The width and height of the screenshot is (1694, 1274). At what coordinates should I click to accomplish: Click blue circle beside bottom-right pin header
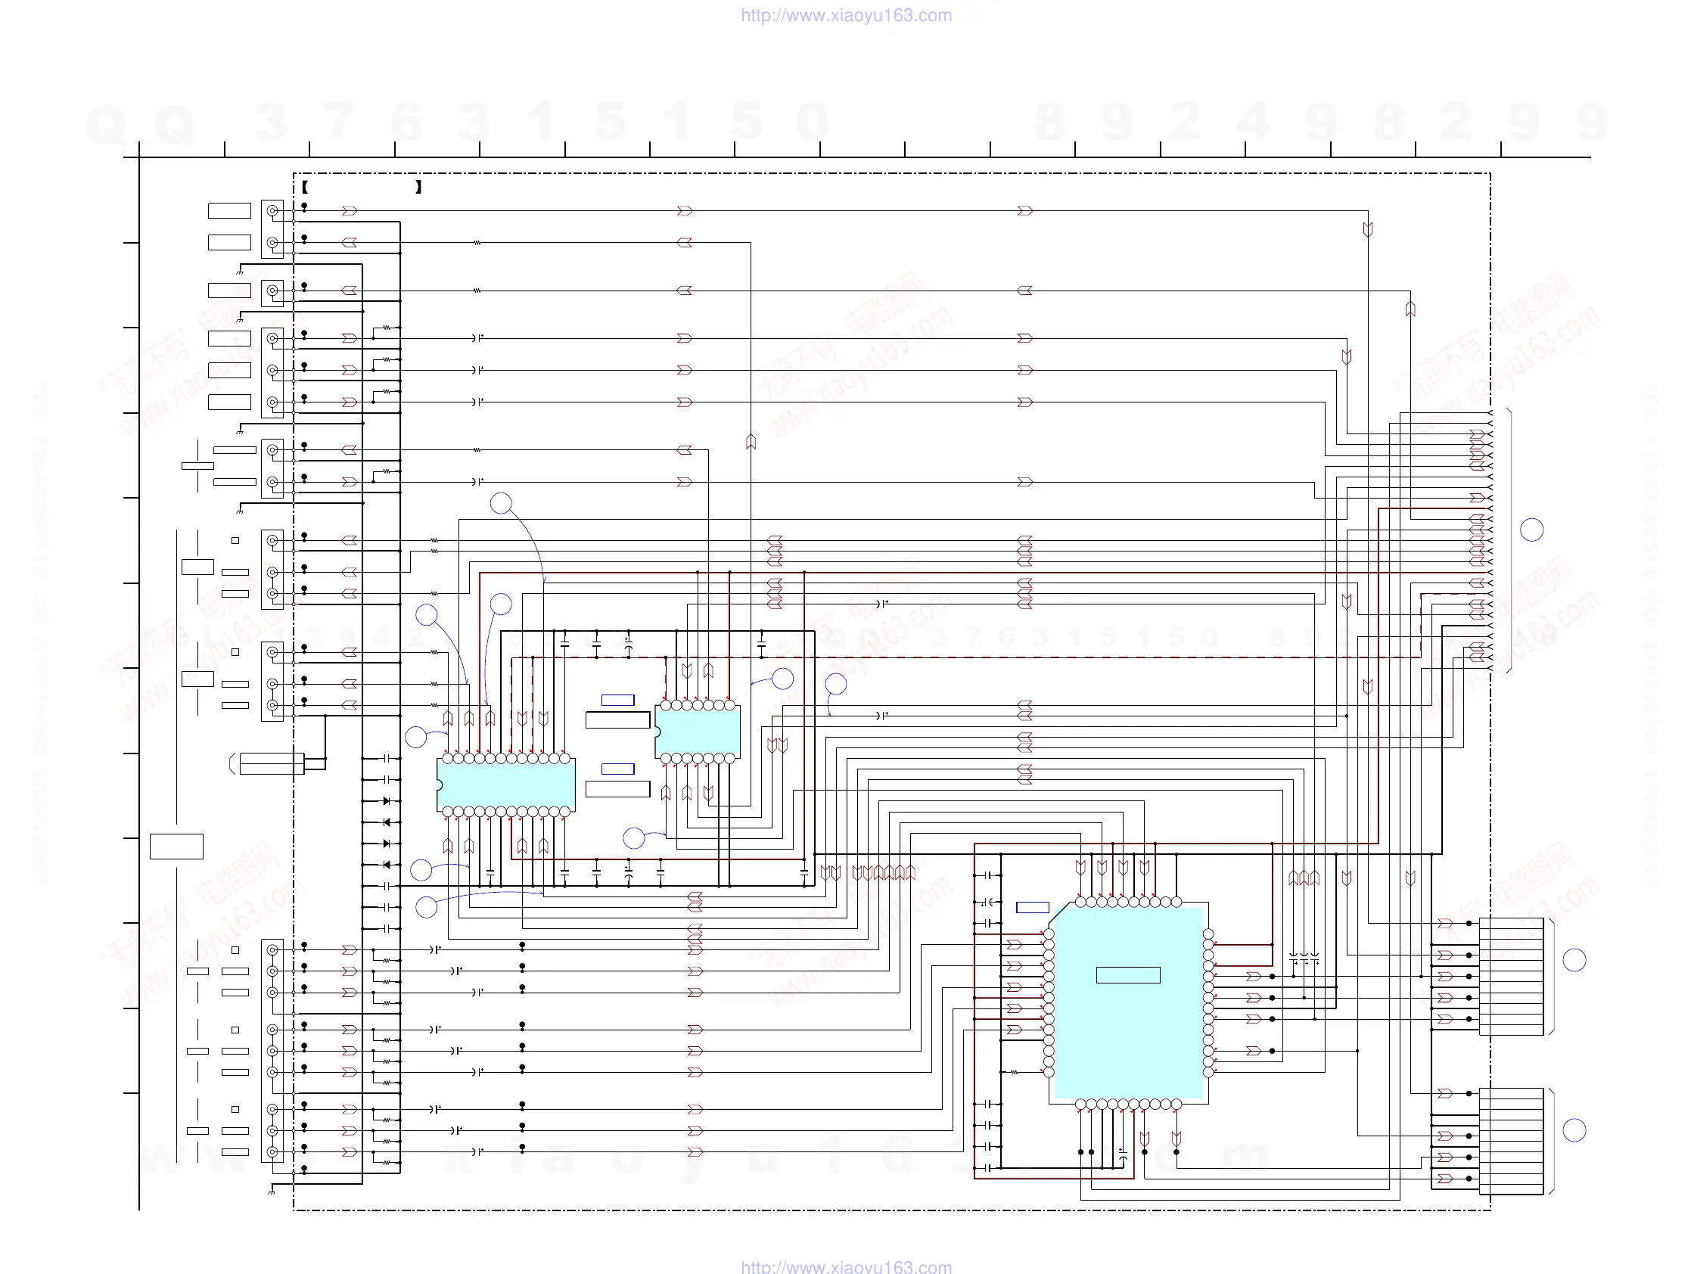(1574, 1130)
